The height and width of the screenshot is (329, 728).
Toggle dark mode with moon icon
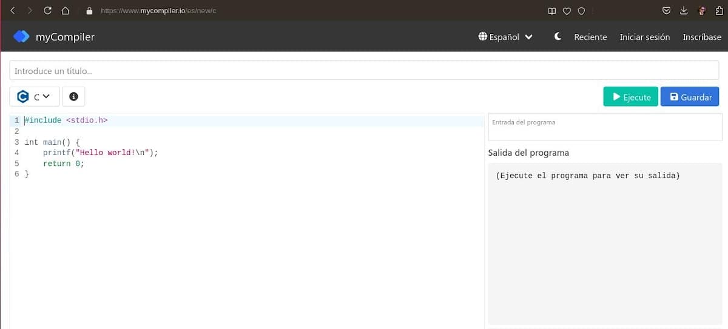point(558,37)
